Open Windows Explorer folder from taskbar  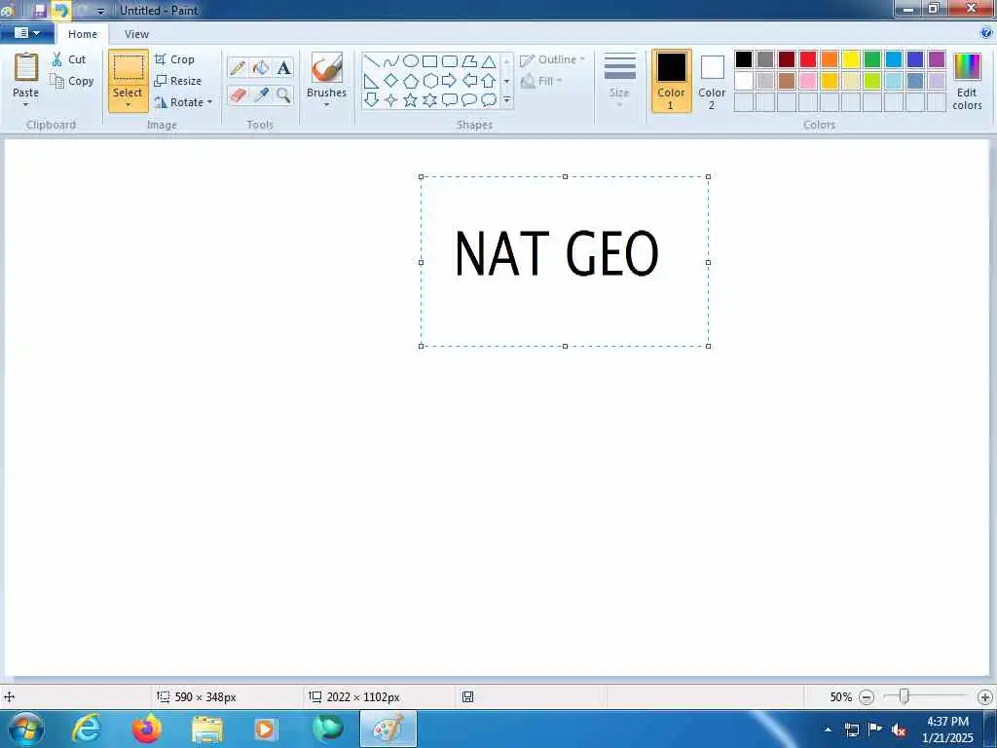[207, 729]
